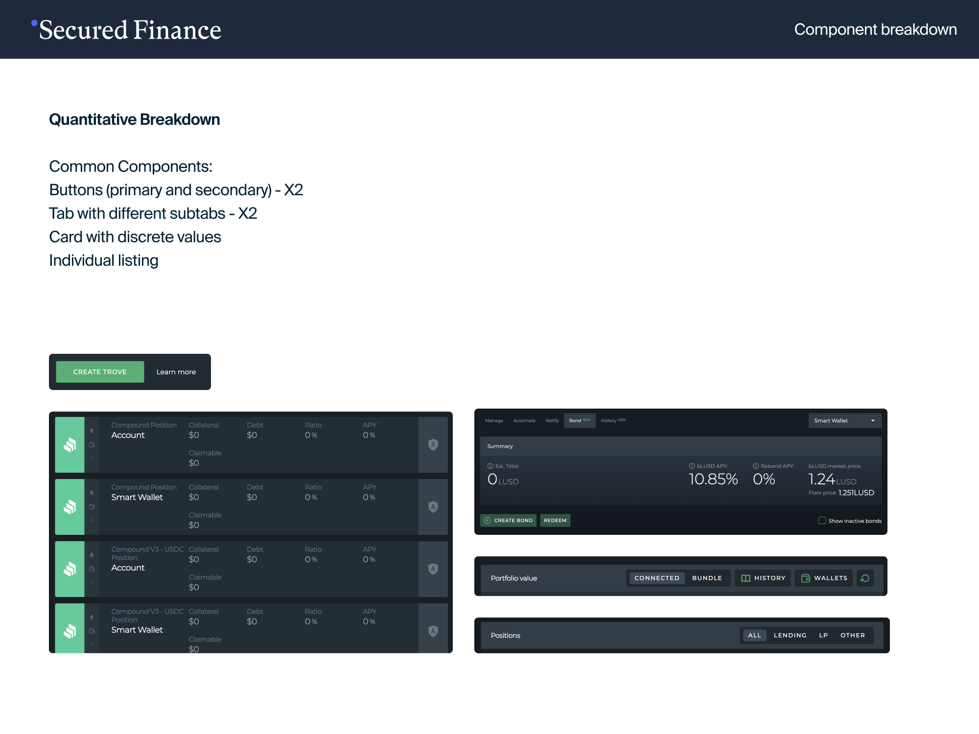
Task: Click the CREATE BOND button
Action: tap(508, 521)
